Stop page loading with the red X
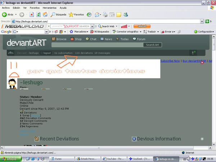 32,14
